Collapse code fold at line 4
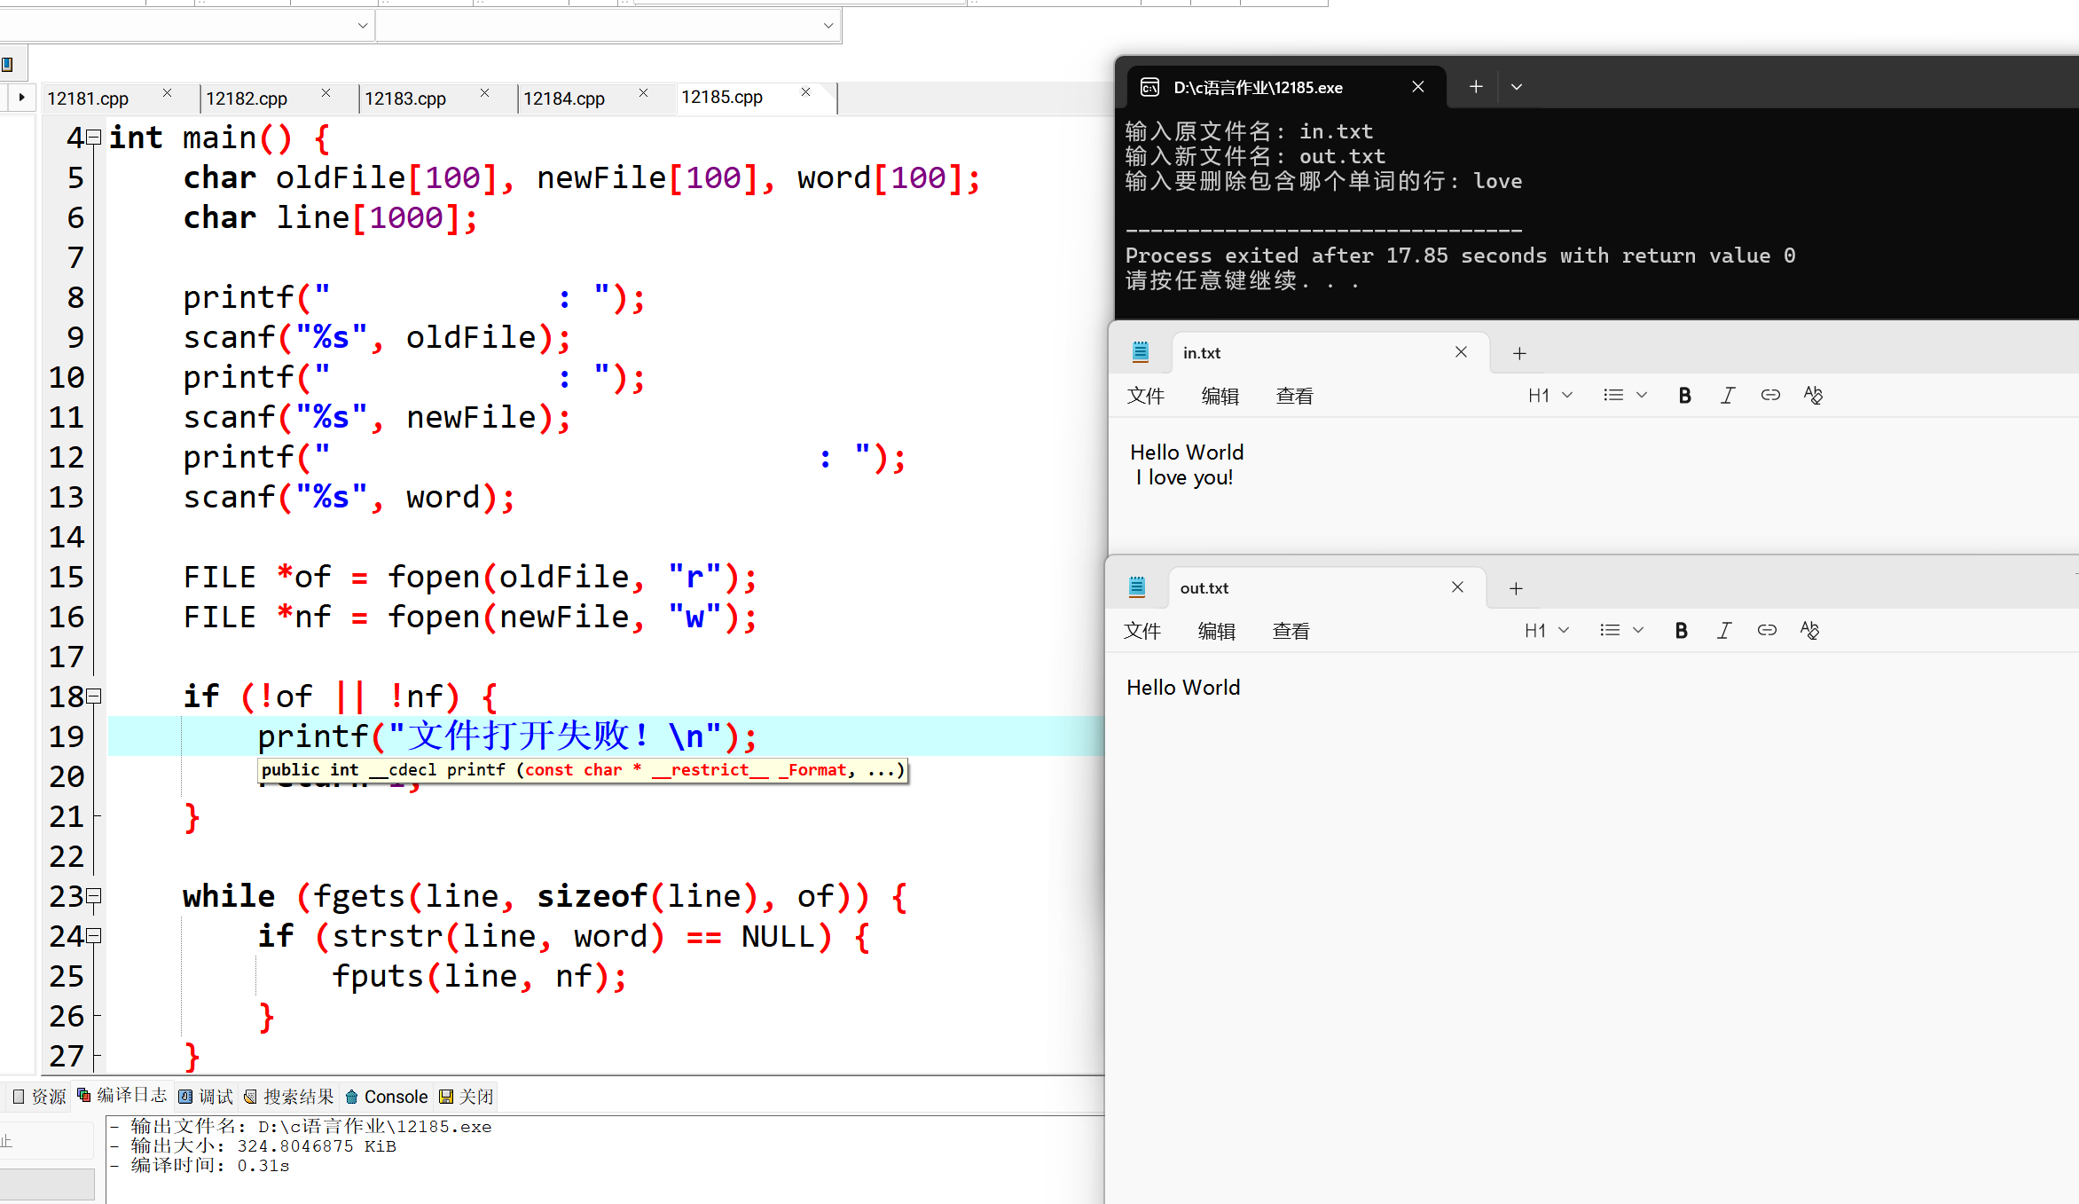 point(94,138)
